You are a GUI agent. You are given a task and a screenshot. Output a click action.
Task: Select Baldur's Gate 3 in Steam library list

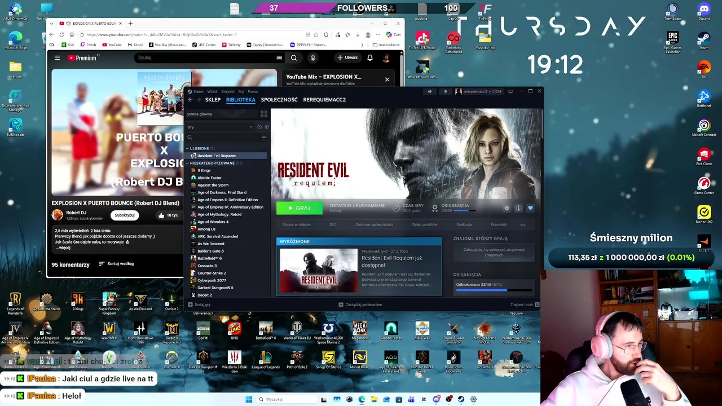tap(210, 251)
